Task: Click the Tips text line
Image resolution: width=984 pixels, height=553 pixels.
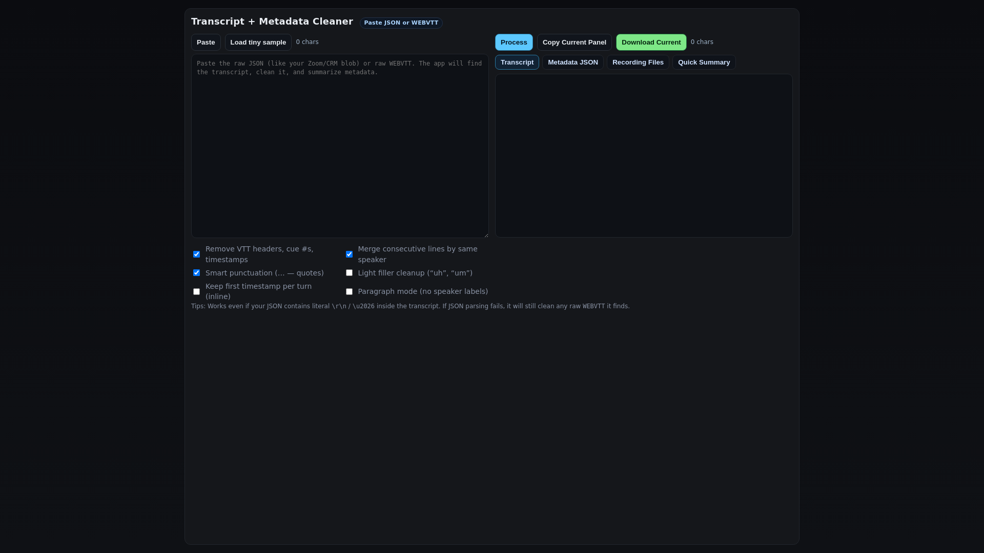Action: [410, 306]
